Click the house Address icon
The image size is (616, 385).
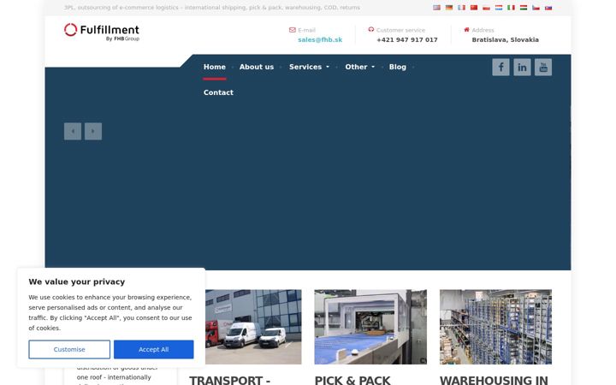pos(467,29)
